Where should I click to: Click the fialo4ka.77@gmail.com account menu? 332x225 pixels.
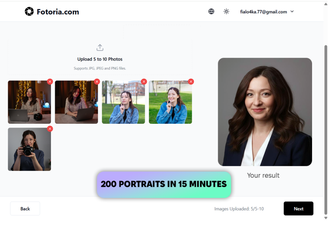263,11
